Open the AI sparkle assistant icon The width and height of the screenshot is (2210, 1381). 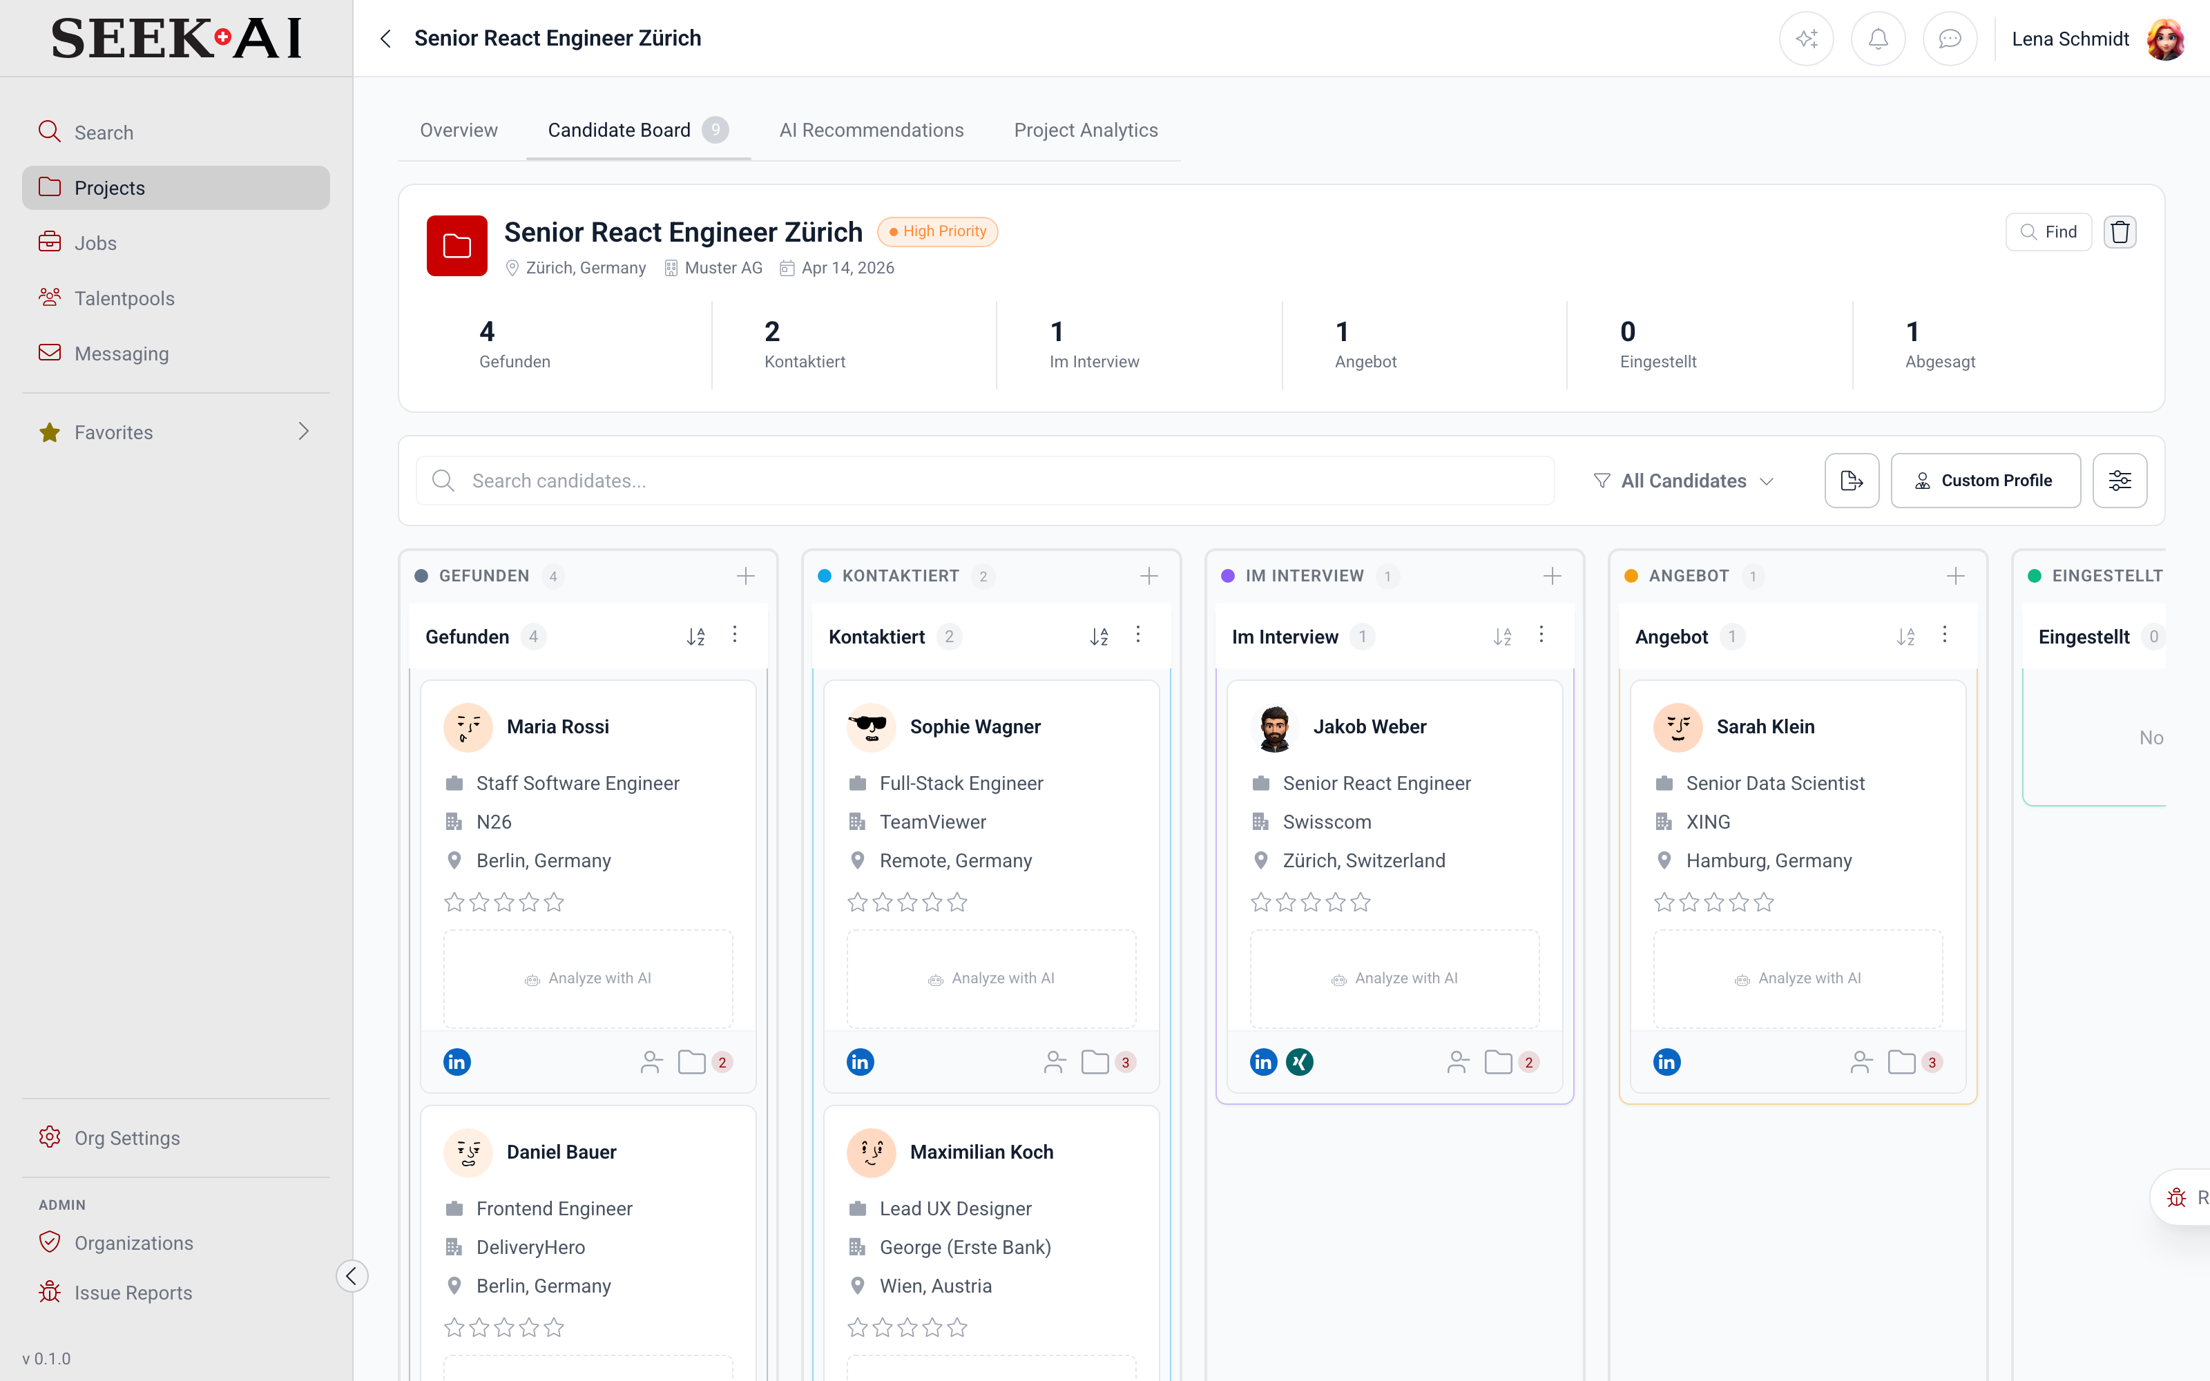tap(1805, 39)
